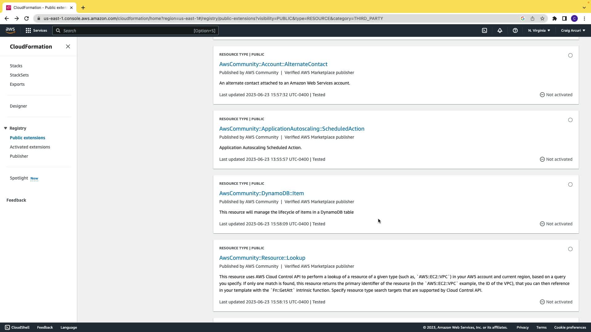Close the CloudFormation side navigation panel
Viewport: 591px width, 332px height.
[x=68, y=46]
